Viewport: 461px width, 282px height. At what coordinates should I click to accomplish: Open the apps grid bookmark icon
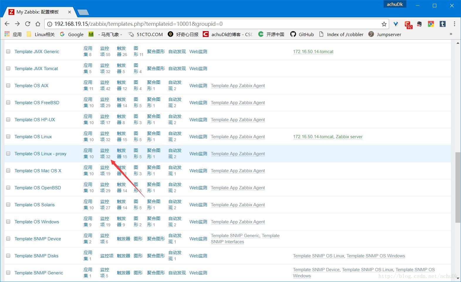tap(7, 34)
